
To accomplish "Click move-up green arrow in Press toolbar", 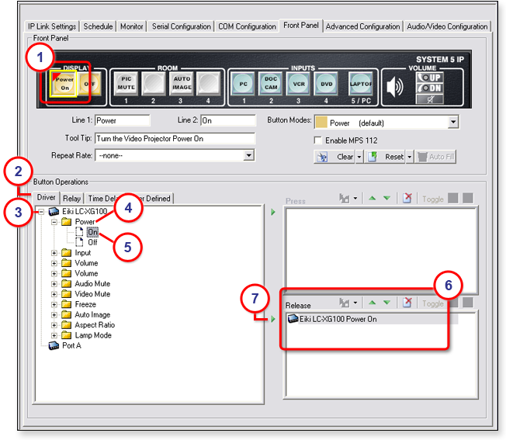I will (373, 199).
